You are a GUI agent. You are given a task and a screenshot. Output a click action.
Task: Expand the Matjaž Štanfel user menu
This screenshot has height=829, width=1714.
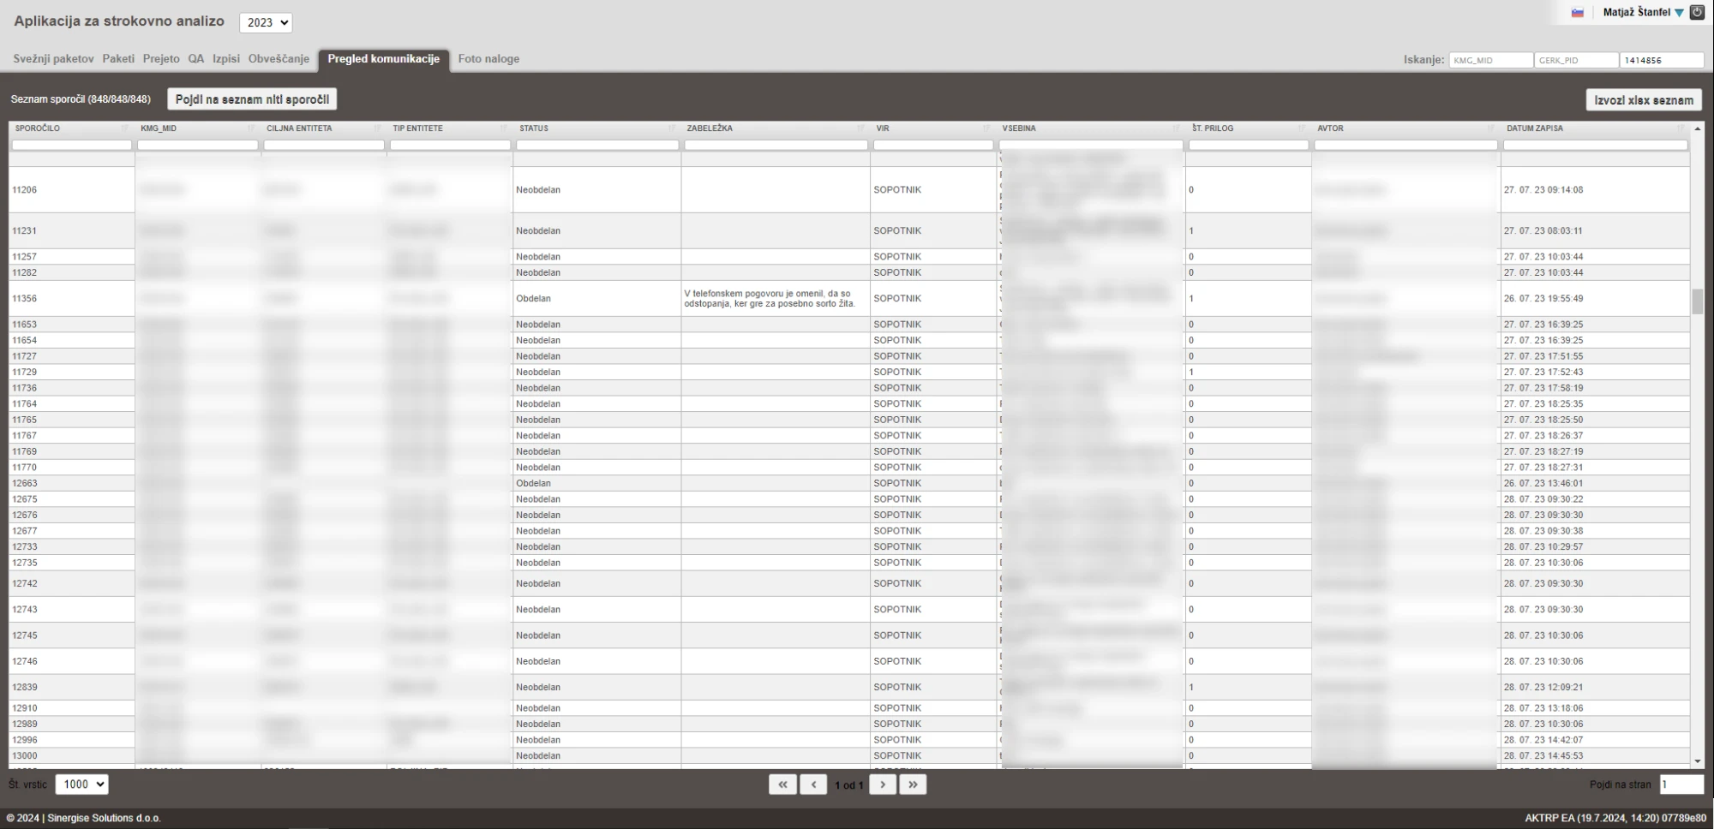coord(1679,13)
